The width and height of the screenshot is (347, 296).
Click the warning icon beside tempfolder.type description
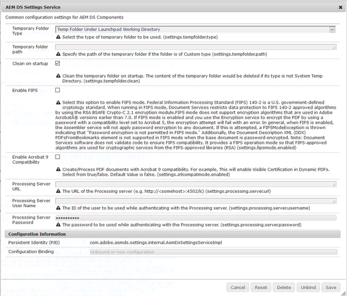point(58,37)
